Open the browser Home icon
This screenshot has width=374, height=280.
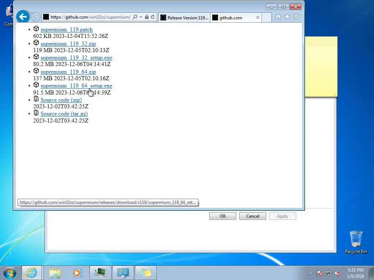[x=278, y=17]
